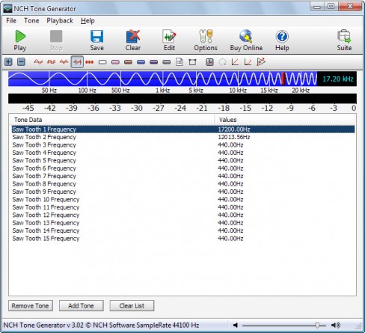Screen dimensions: 365x333
Task: Click the Add Tone button
Action: (82, 306)
